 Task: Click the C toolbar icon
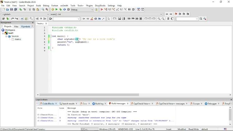click(x=172, y=19)
